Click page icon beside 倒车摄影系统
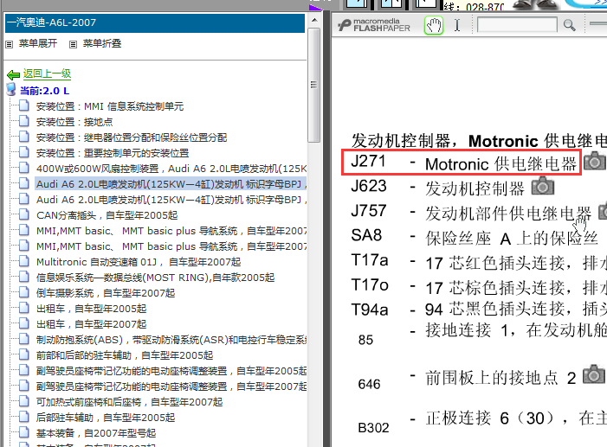 (x=24, y=292)
